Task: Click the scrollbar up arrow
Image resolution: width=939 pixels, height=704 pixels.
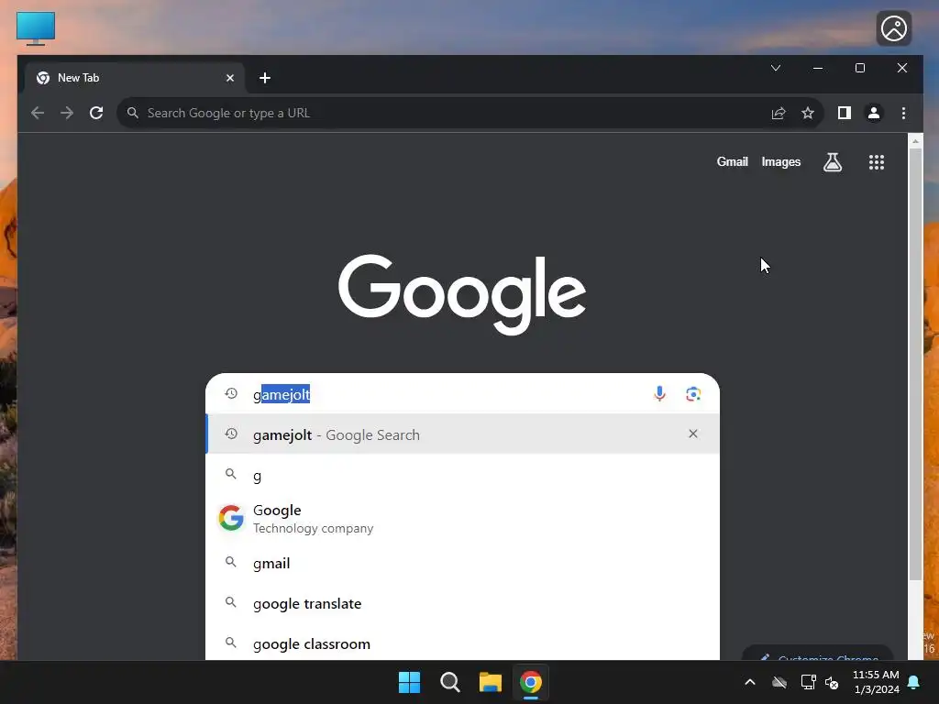Action: 914,141
